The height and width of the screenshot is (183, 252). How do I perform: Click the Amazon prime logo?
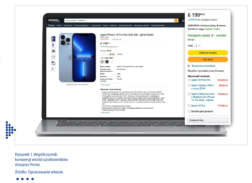[54, 20]
